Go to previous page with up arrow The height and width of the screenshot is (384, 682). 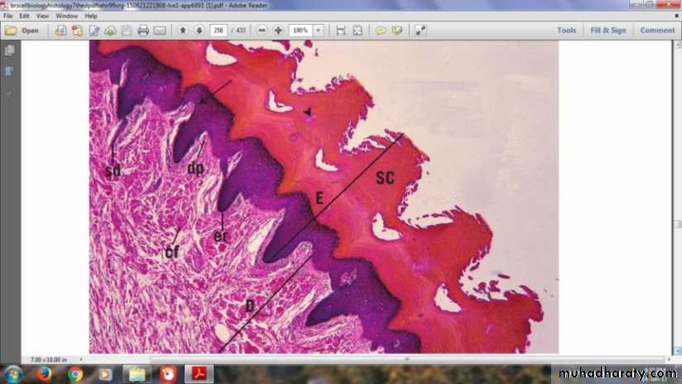point(183,31)
